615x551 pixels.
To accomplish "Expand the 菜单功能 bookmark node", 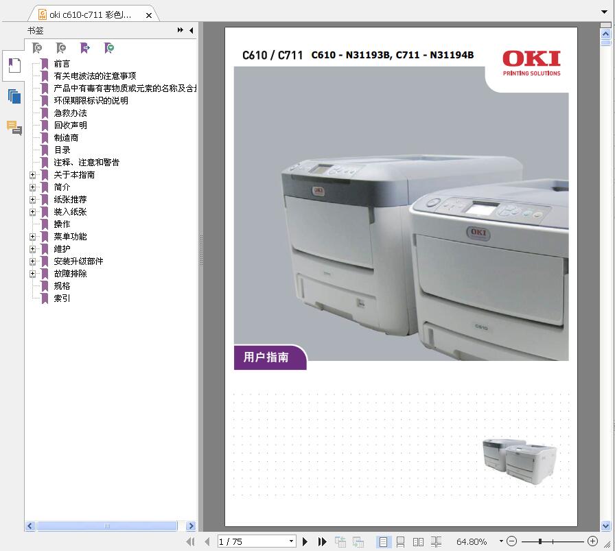I will 32,237.
